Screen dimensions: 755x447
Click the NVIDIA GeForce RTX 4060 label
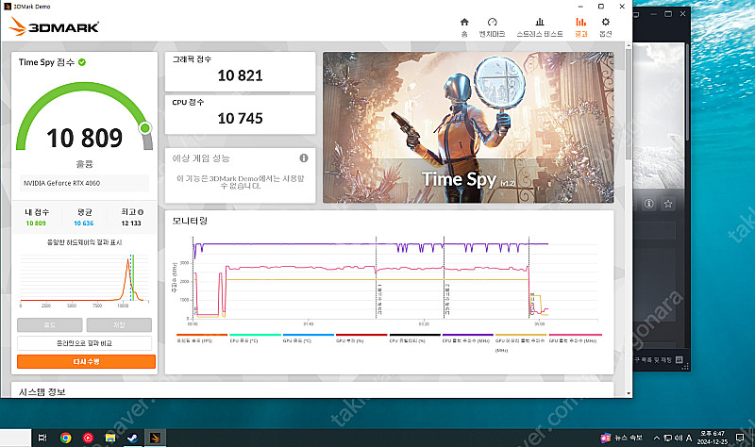point(61,183)
